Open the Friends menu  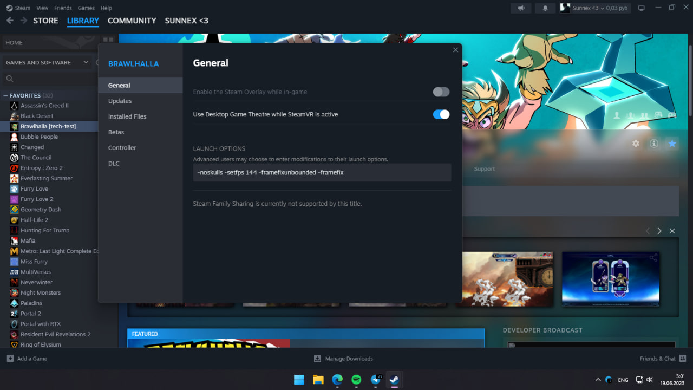point(63,8)
